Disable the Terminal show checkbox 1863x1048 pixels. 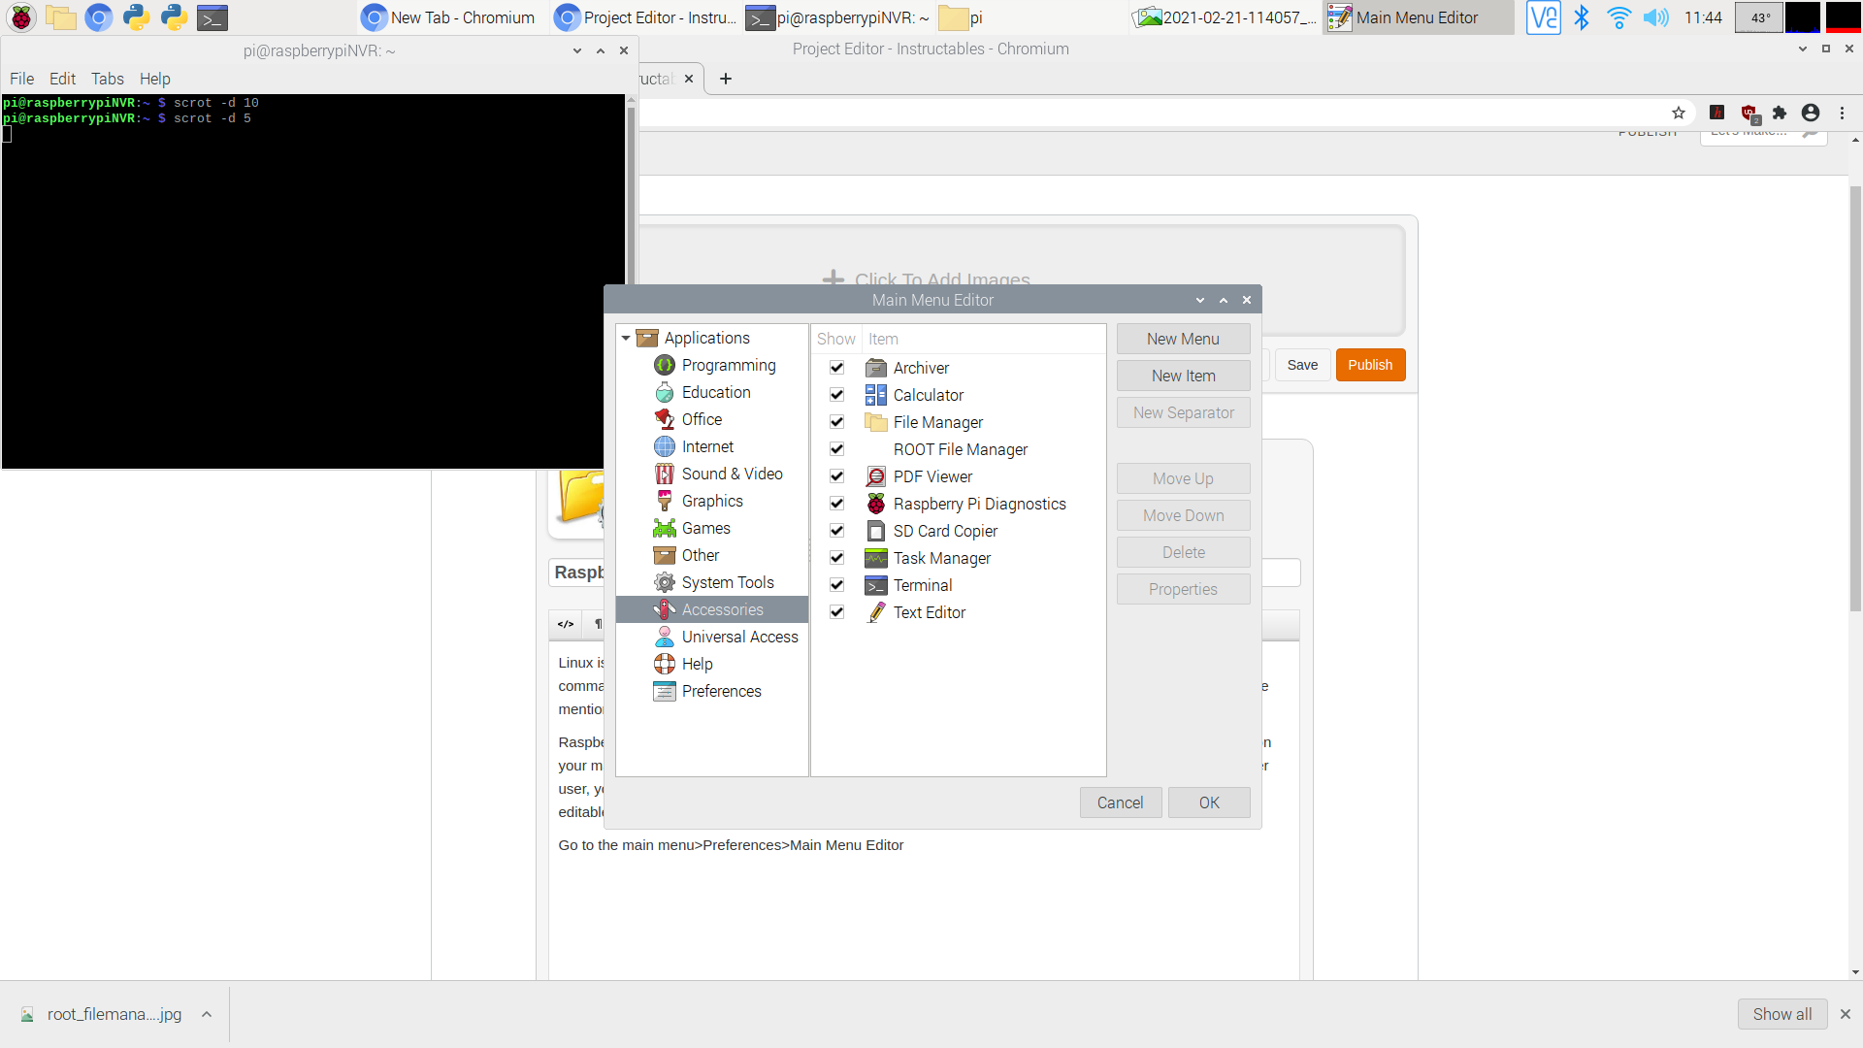836,585
